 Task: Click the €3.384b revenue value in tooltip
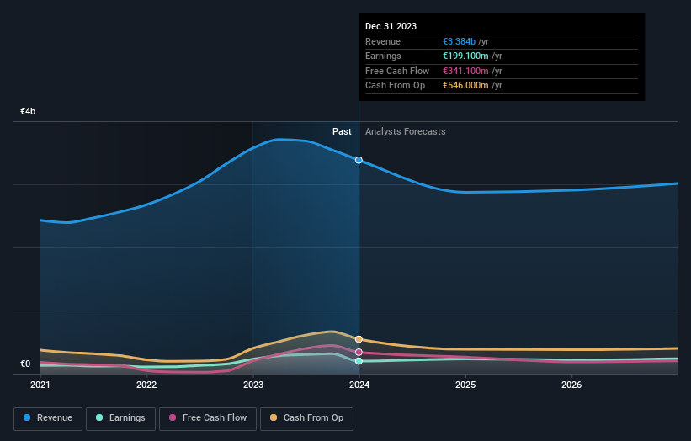coord(460,41)
